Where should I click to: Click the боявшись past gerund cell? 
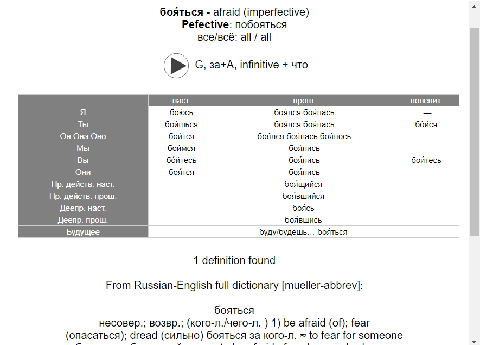[x=303, y=220]
